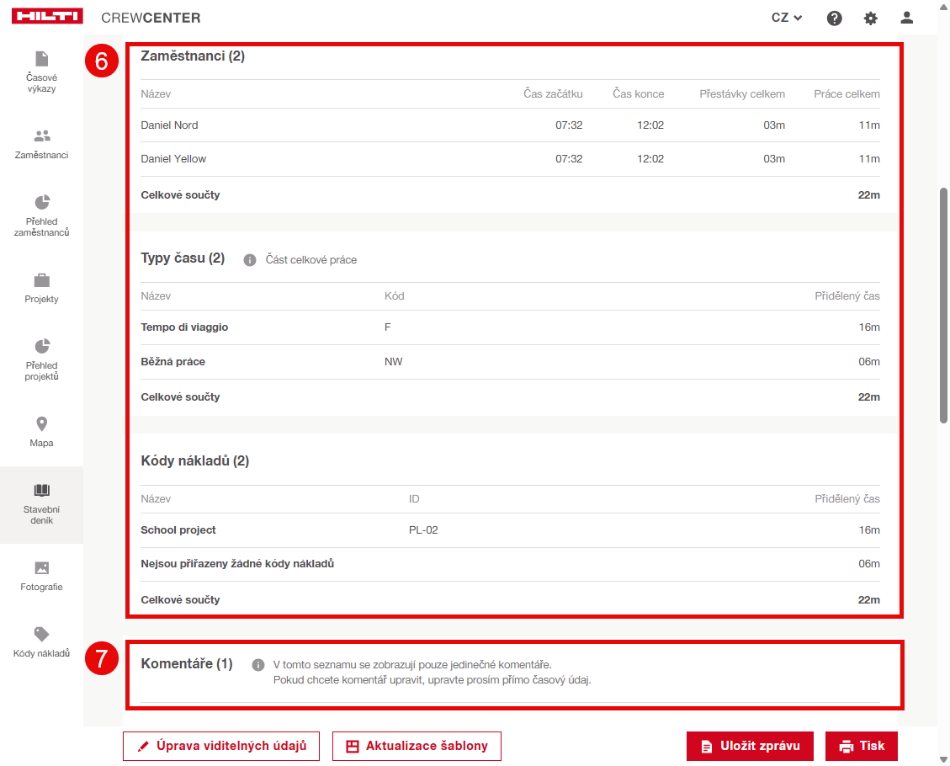950x766 pixels.
Task: Click the help question mark icon
Action: [834, 18]
